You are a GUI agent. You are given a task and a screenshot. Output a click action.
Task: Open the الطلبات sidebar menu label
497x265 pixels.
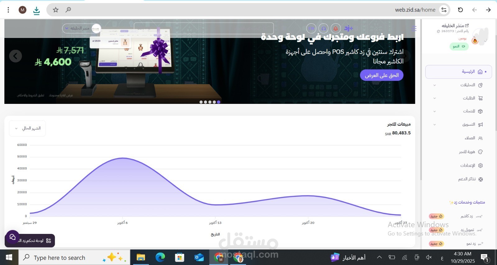point(469,98)
